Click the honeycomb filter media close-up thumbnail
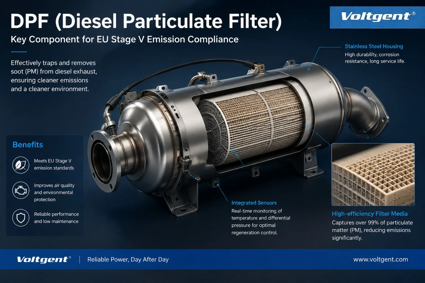Viewport: 425px width, 283px height. [x=373, y=174]
